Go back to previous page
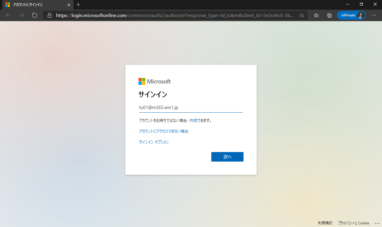The width and height of the screenshot is (382, 227). (8, 15)
